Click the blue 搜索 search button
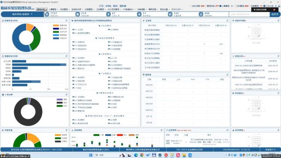The height and width of the screenshot is (158, 281). [275, 14]
